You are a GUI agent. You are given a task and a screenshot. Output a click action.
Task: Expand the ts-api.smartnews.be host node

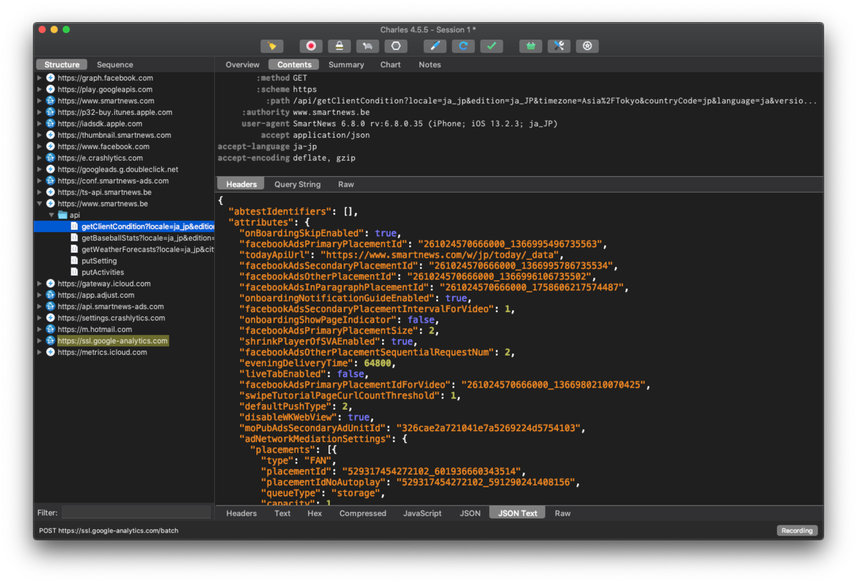point(40,192)
